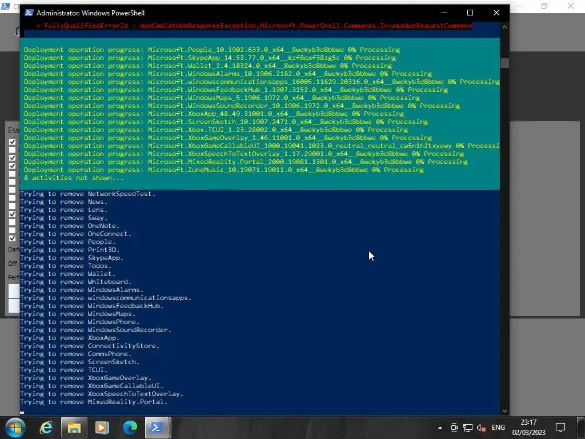Close the Administrator PowerShell window
585x439 pixels.
click(x=496, y=13)
